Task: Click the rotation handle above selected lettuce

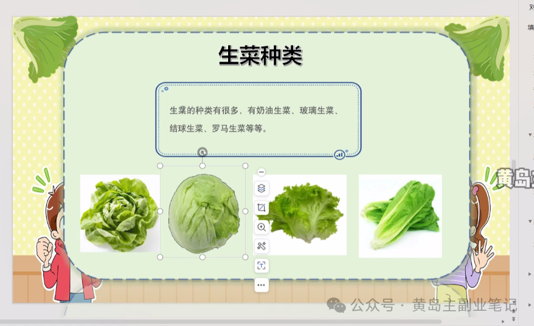Action: point(203,152)
